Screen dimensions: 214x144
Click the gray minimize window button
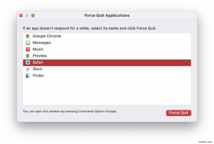point(27,15)
